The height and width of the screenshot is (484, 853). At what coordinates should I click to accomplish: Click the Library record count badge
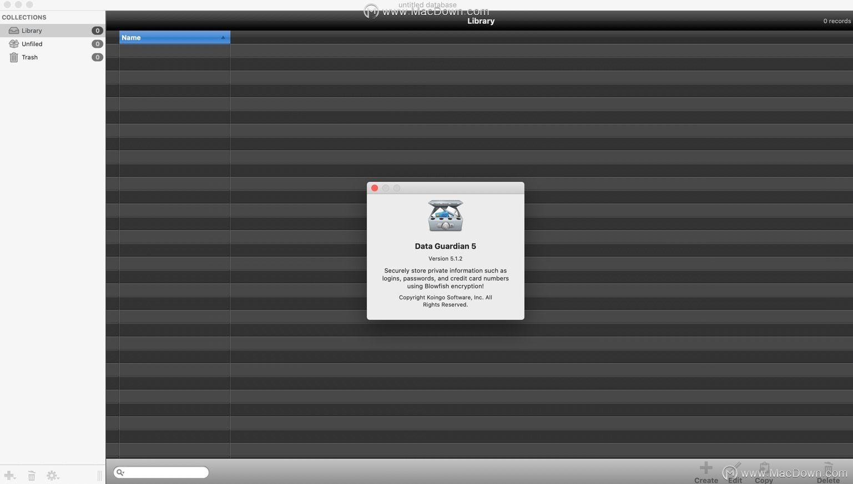click(x=97, y=30)
